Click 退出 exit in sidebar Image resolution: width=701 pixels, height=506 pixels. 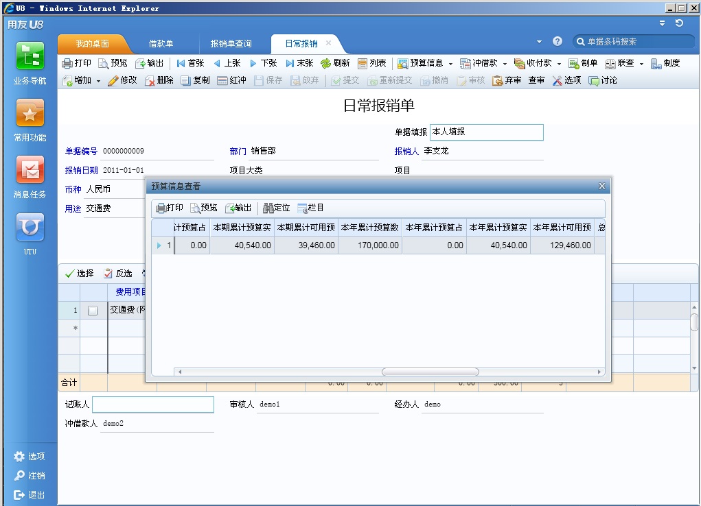click(30, 495)
